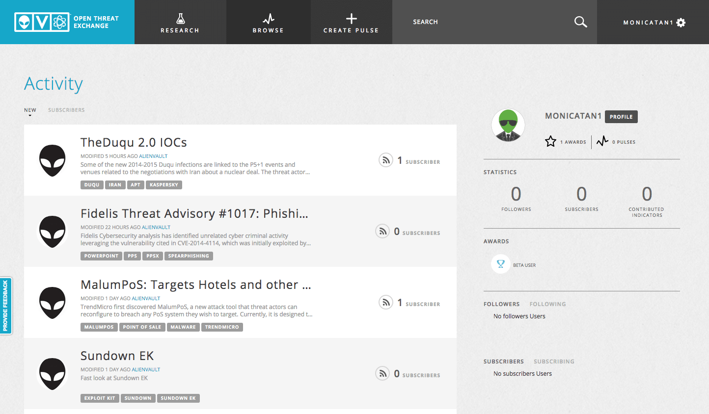
Task: Click the alien avatar beside Fidelis Threat Advisory
Action: tap(52, 232)
